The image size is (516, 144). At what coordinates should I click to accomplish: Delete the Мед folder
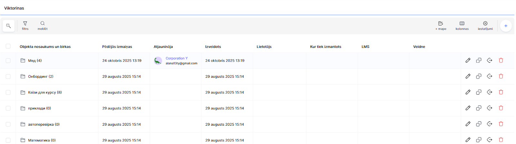tap(501, 60)
